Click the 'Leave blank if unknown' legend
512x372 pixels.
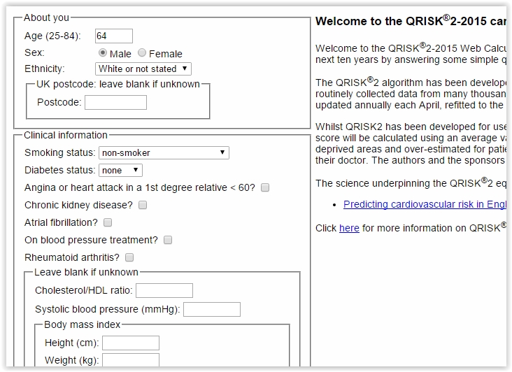pyautogui.click(x=86, y=272)
